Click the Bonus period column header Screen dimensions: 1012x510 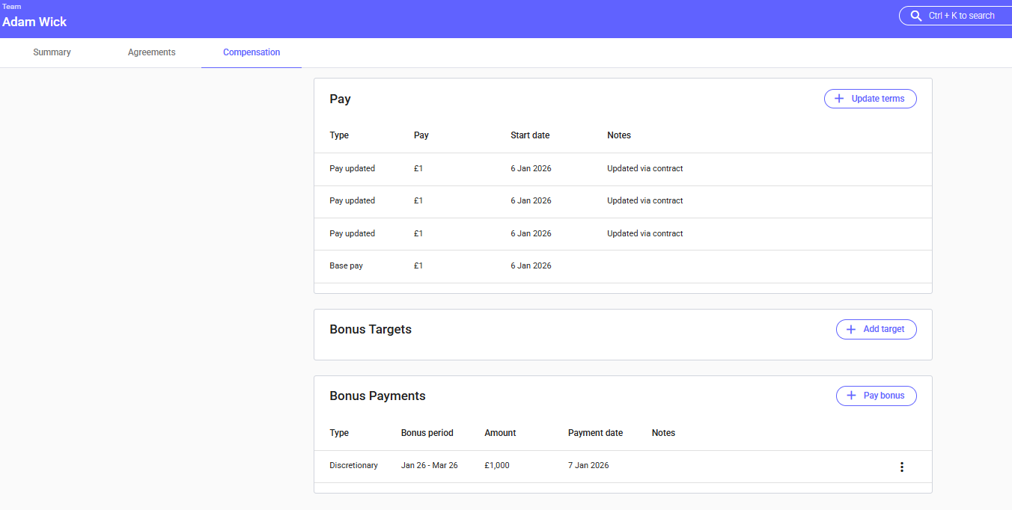(427, 433)
